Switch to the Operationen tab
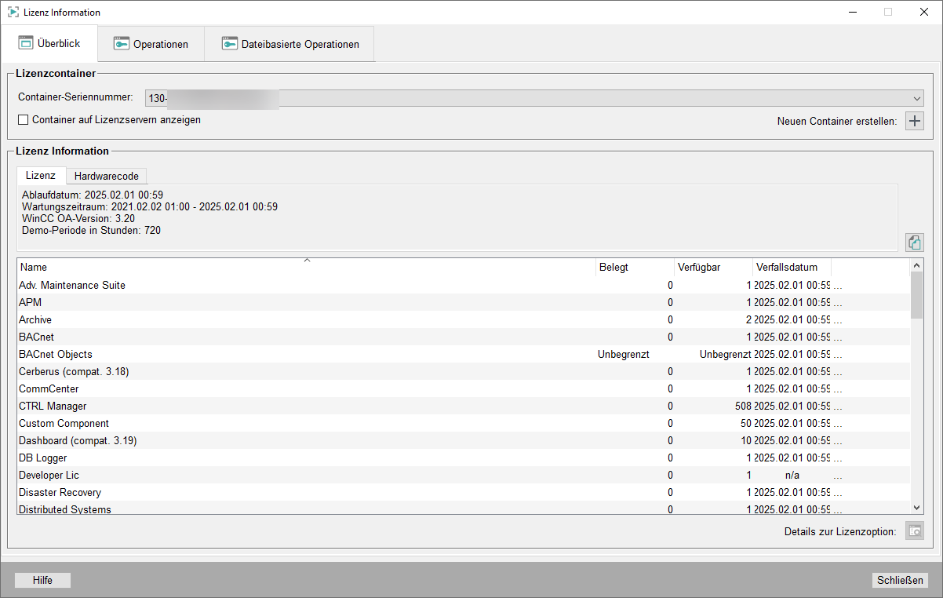Viewport: 943px width, 598px height. coord(151,44)
